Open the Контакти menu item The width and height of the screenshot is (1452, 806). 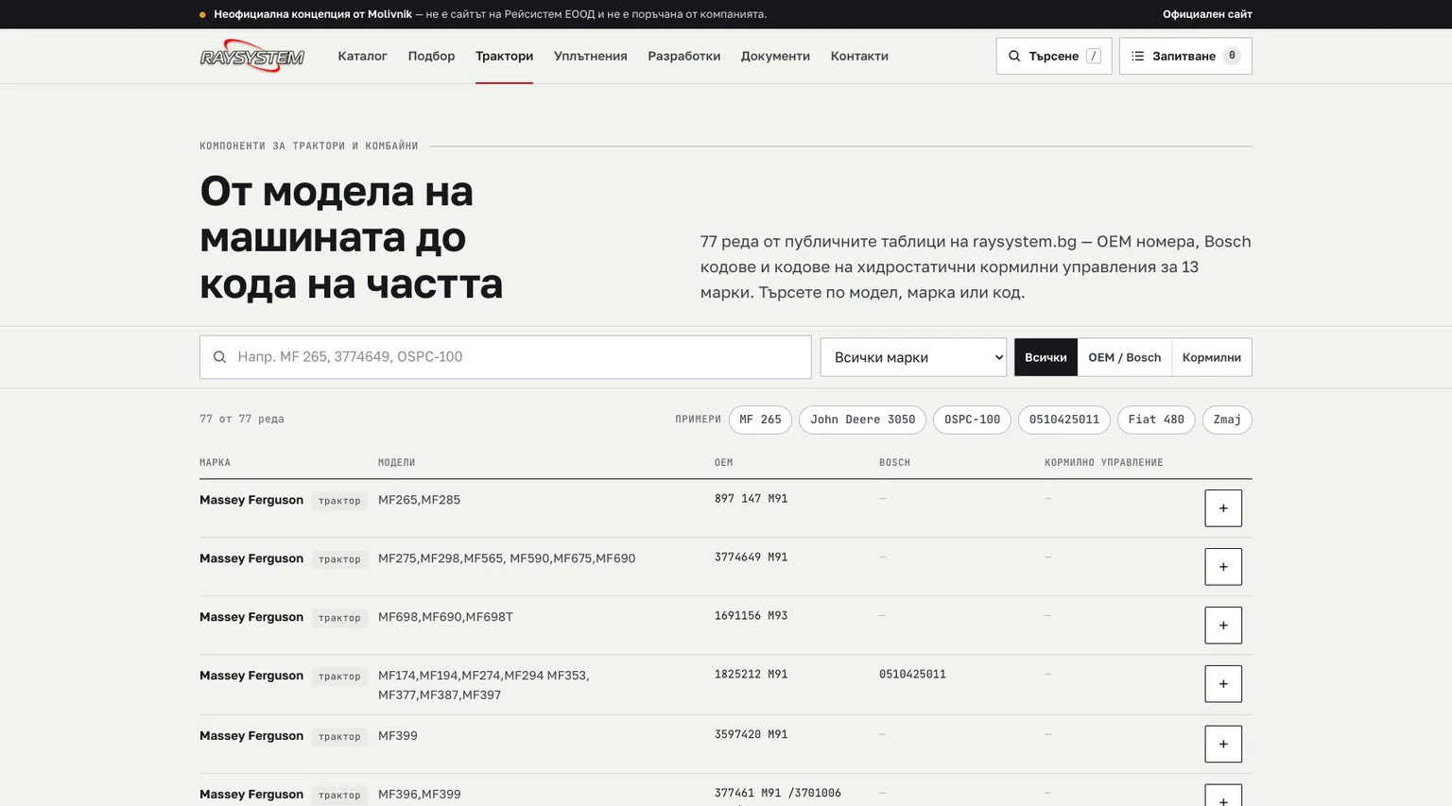click(x=859, y=56)
